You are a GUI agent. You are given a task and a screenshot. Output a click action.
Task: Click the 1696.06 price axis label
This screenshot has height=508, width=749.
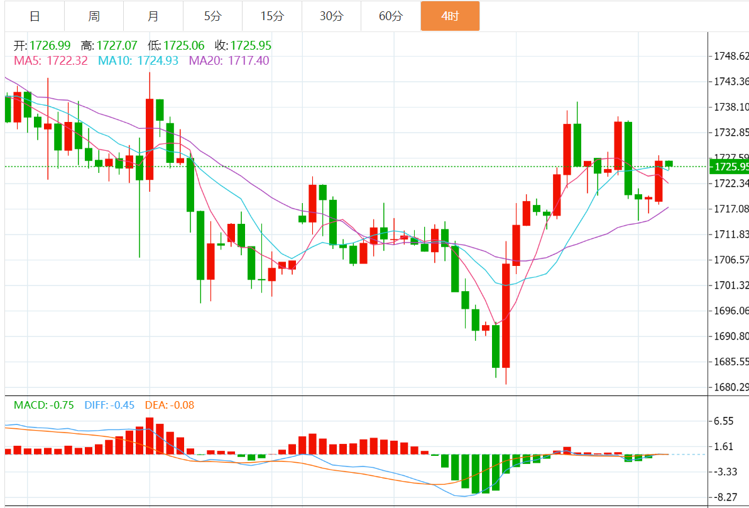point(731,311)
